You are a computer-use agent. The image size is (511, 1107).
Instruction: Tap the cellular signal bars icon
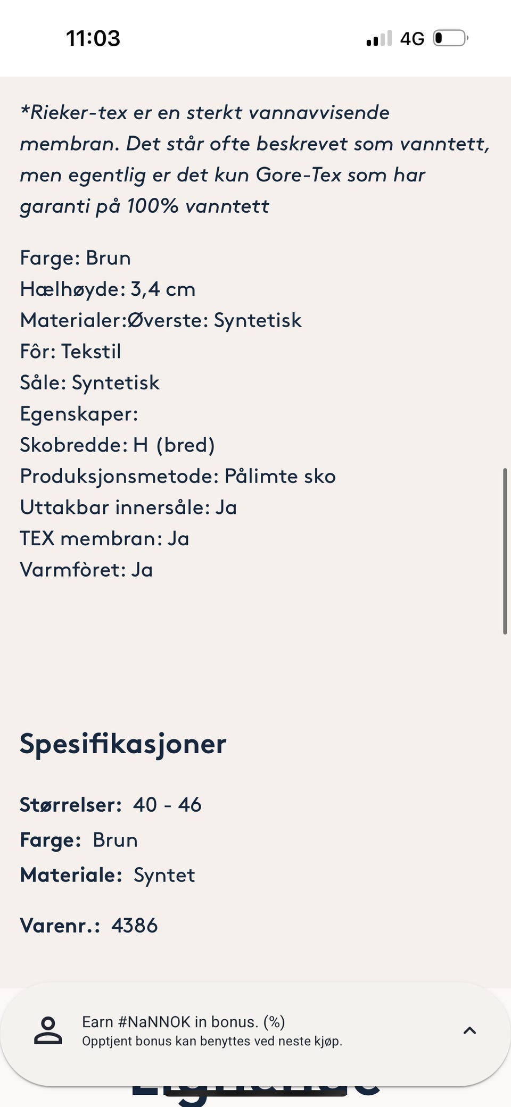(379, 38)
